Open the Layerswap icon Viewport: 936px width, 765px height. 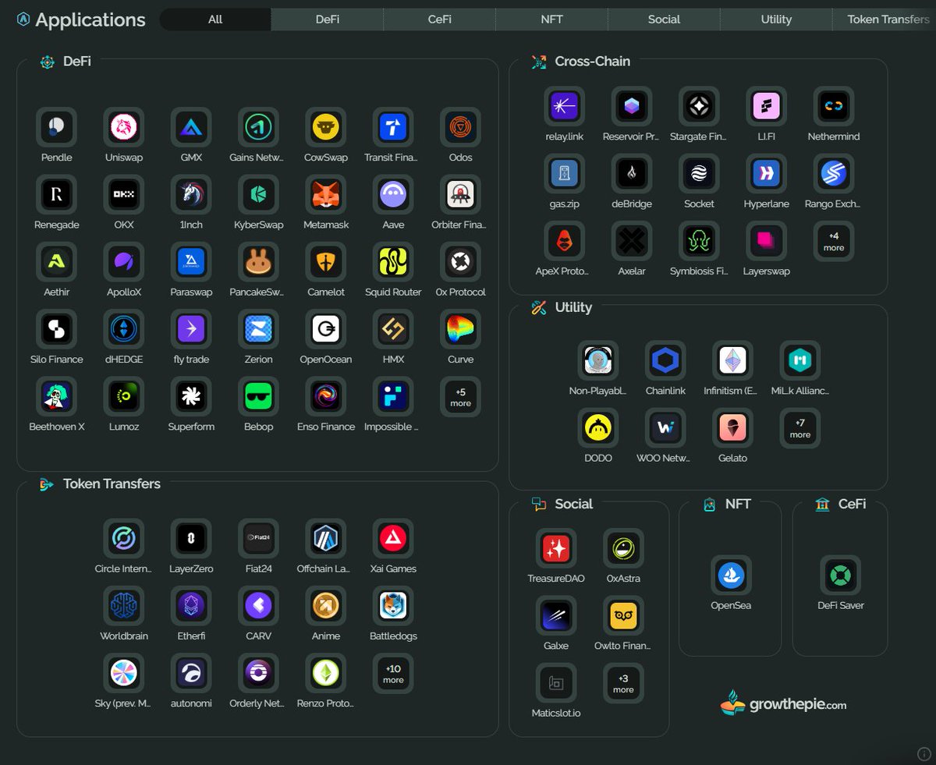pyautogui.click(x=766, y=241)
